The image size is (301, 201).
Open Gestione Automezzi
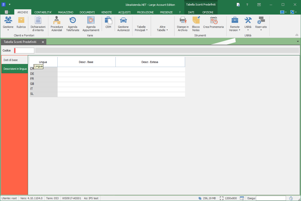tap(123, 24)
